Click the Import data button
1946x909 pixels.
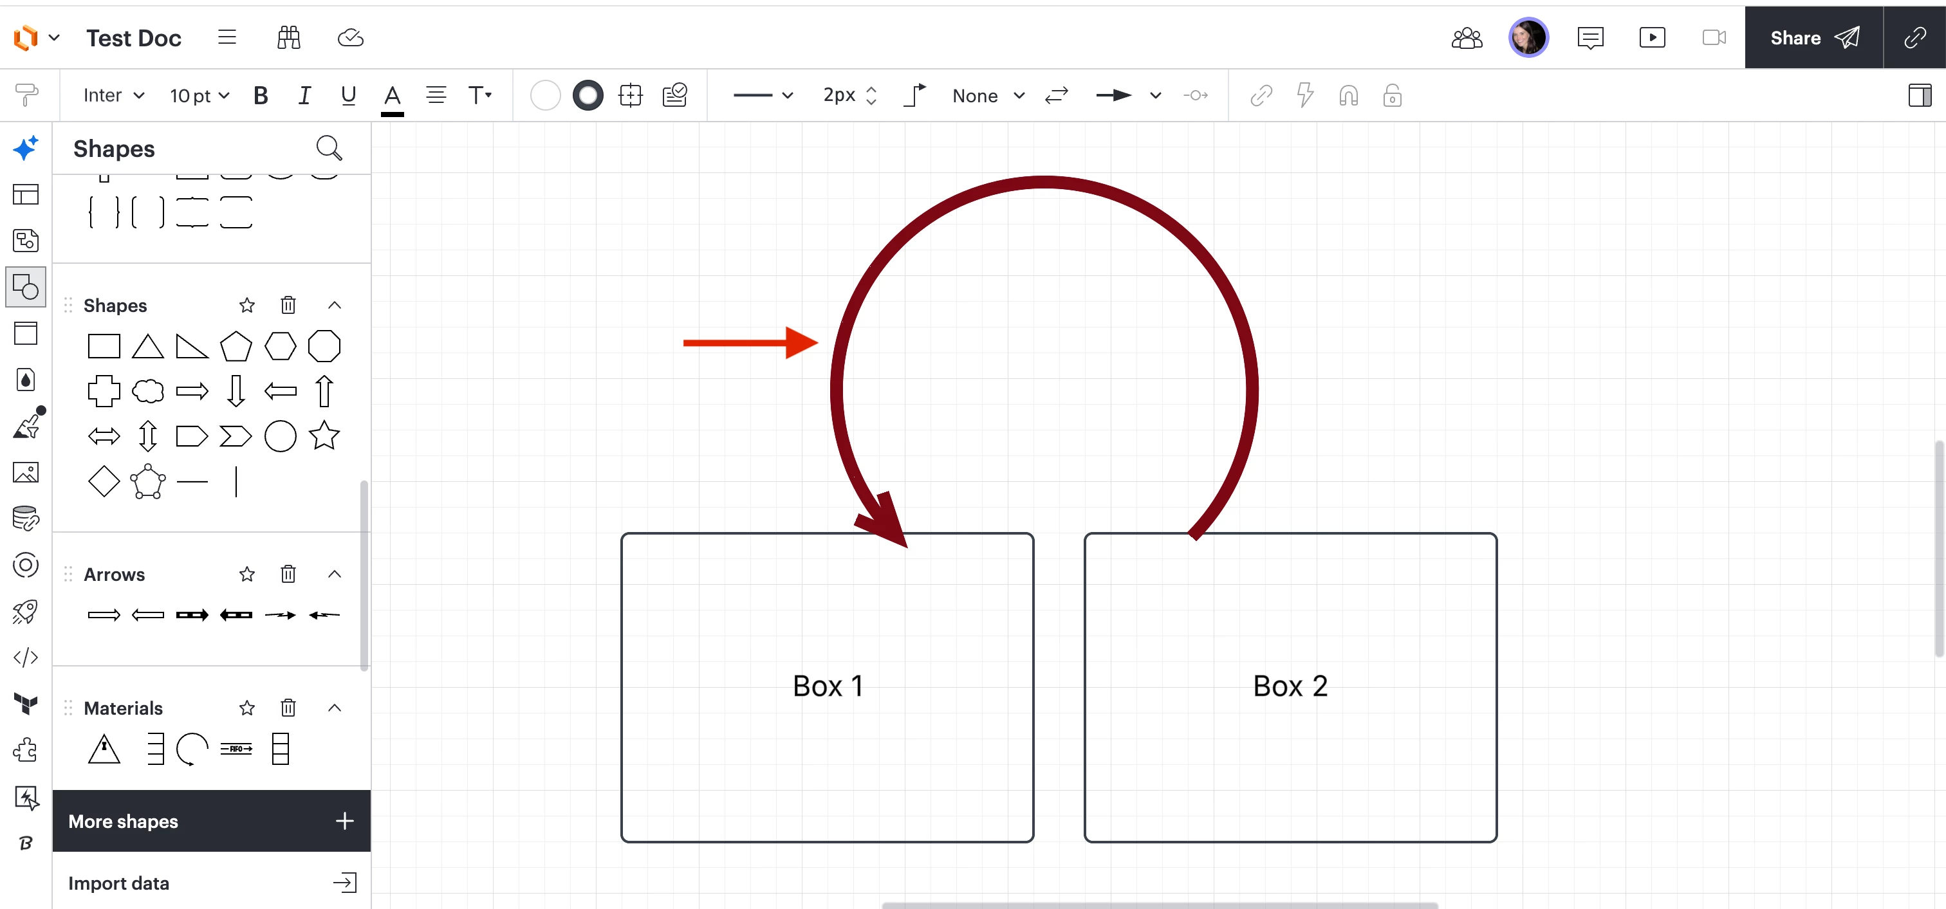pos(212,883)
